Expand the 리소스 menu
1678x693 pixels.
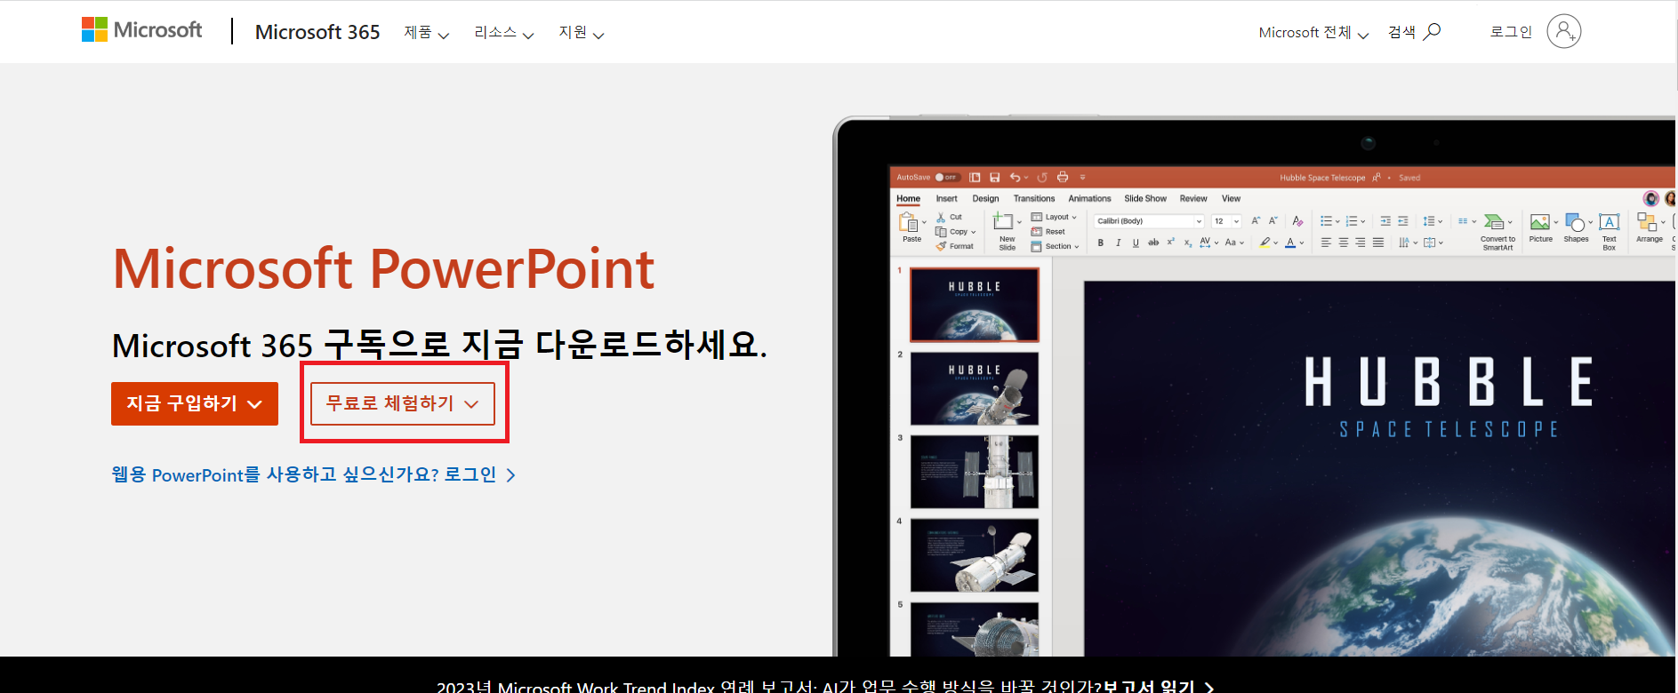tap(503, 33)
